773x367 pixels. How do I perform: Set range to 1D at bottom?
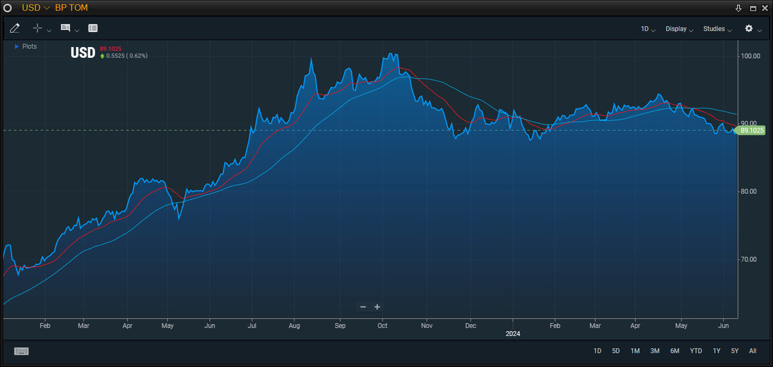click(x=597, y=351)
